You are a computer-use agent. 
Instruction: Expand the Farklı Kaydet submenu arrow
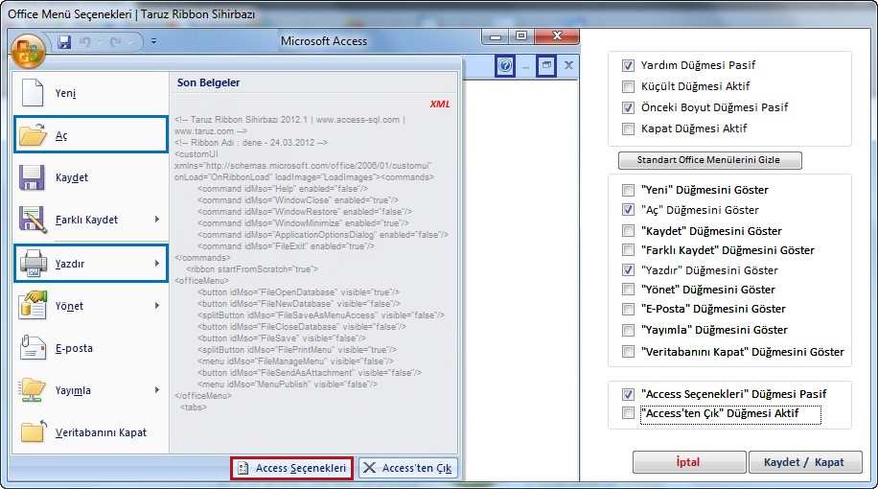pos(156,220)
